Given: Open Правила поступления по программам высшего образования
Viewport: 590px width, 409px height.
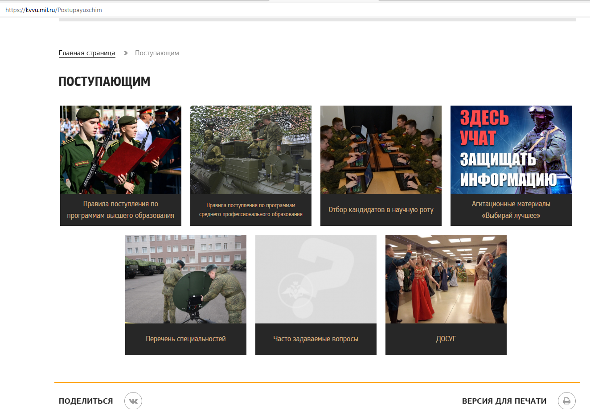Looking at the screenshot, I should point(121,210).
